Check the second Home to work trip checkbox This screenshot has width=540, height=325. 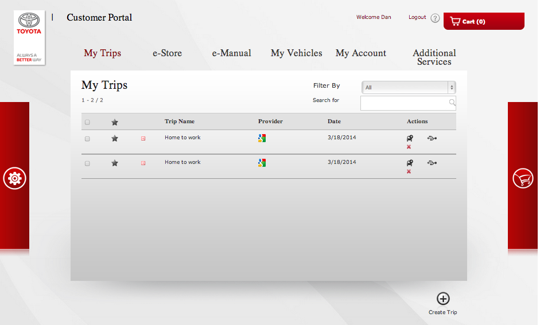87,163
